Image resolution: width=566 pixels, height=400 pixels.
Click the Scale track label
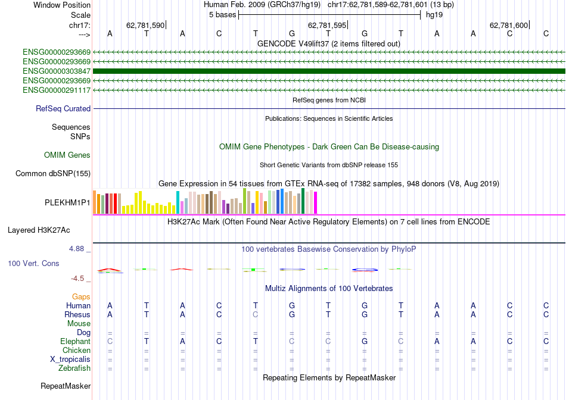pyautogui.click(x=81, y=15)
